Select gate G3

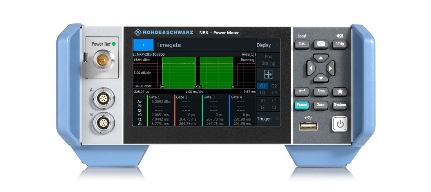coord(263,92)
